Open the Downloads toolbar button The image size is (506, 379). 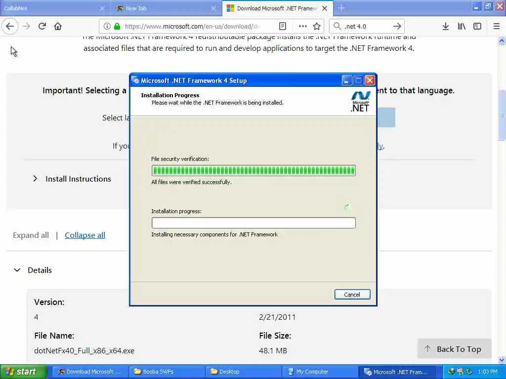coord(445,26)
